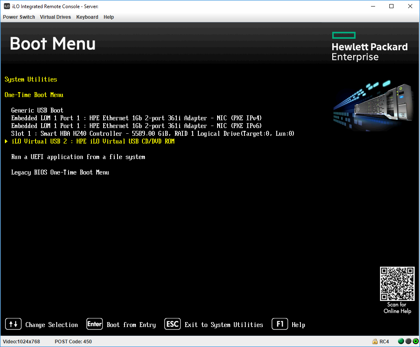Select System Utilities heading
Image resolution: width=420 pixels, height=347 pixels.
pos(31,80)
